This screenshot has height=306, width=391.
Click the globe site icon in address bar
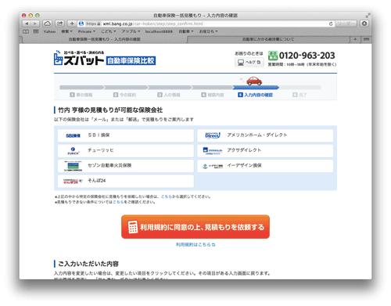[81, 23]
